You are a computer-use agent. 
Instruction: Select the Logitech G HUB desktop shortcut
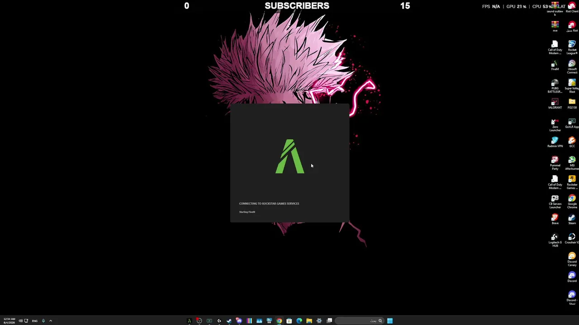tap(555, 241)
